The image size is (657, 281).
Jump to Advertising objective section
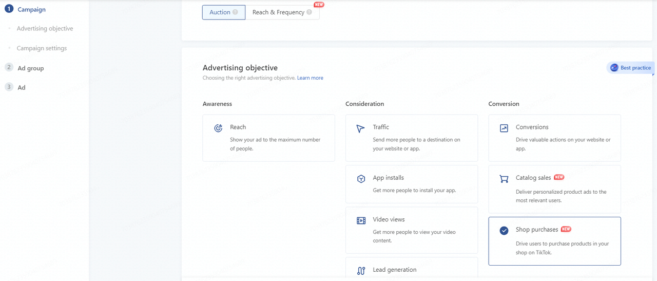pyautogui.click(x=45, y=28)
